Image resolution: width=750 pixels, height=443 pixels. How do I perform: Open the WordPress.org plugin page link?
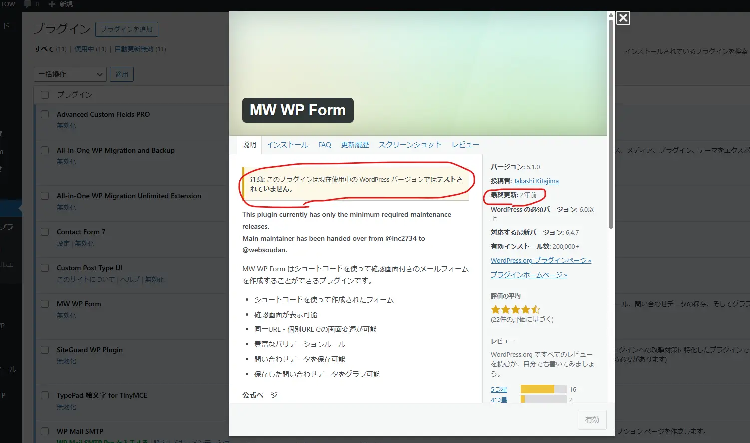point(541,261)
